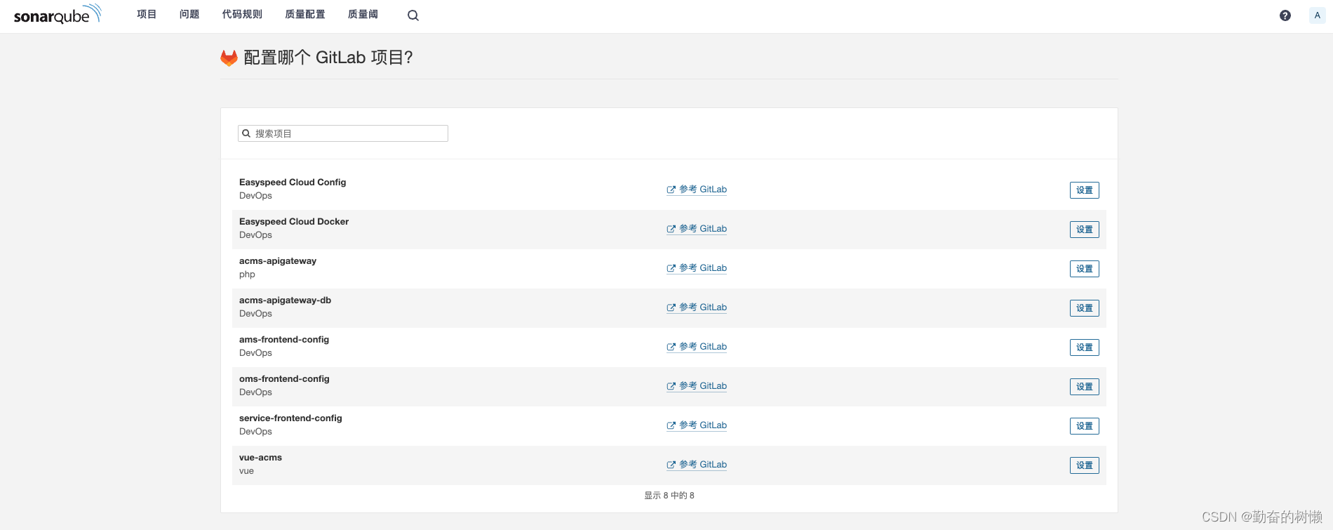
Task: Click 设置 button for oms-frontend-config
Action: click(1085, 387)
